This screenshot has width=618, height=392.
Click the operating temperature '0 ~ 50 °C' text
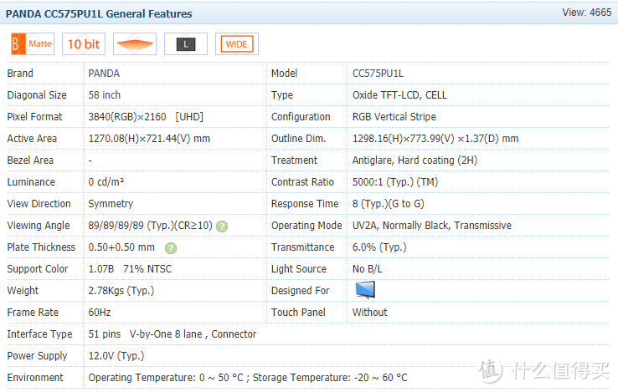[x=221, y=378]
